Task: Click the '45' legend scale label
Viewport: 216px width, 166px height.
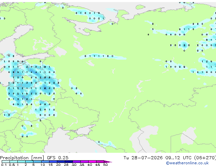Action: click(97, 165)
